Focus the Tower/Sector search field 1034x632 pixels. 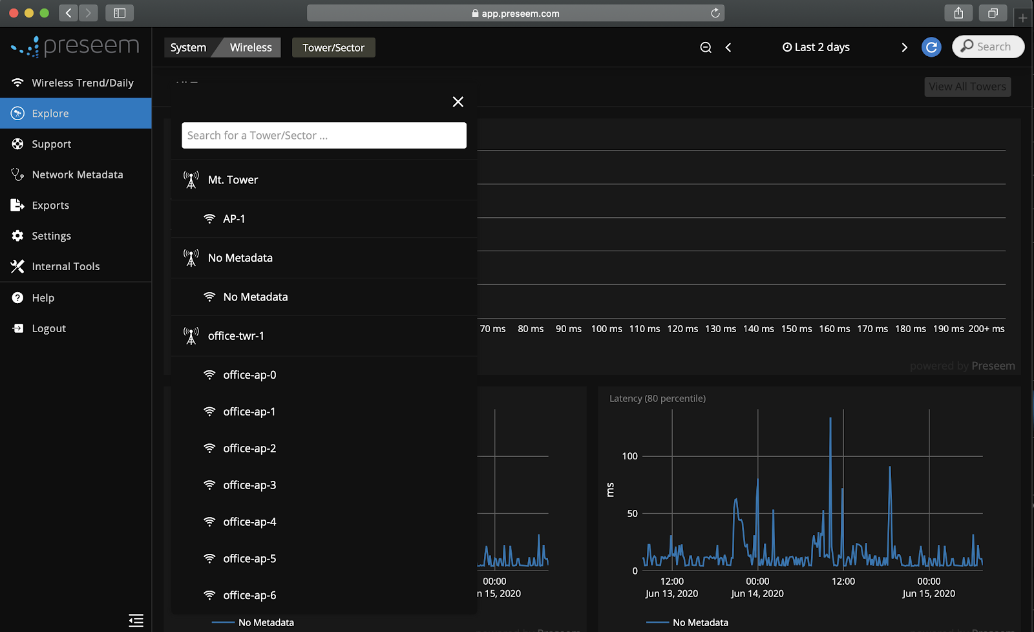click(324, 136)
